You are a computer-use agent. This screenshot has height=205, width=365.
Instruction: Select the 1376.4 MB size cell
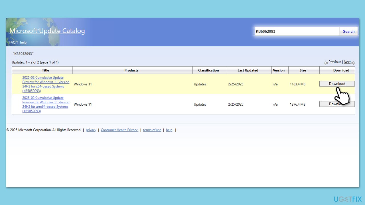pyautogui.click(x=297, y=104)
